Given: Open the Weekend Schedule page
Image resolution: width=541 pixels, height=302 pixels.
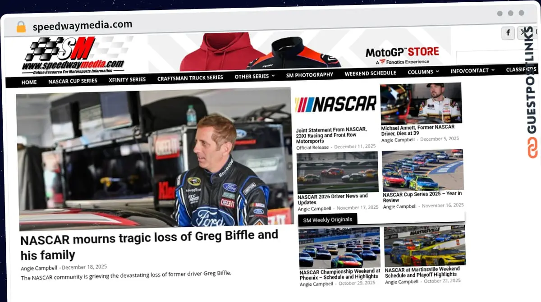Looking at the screenshot, I should [x=371, y=73].
